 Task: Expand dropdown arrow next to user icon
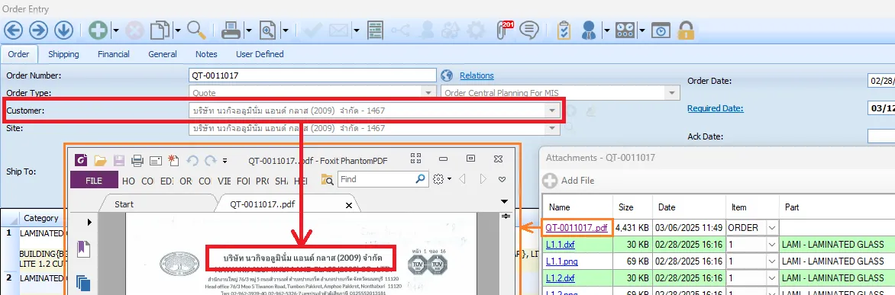[606, 30]
